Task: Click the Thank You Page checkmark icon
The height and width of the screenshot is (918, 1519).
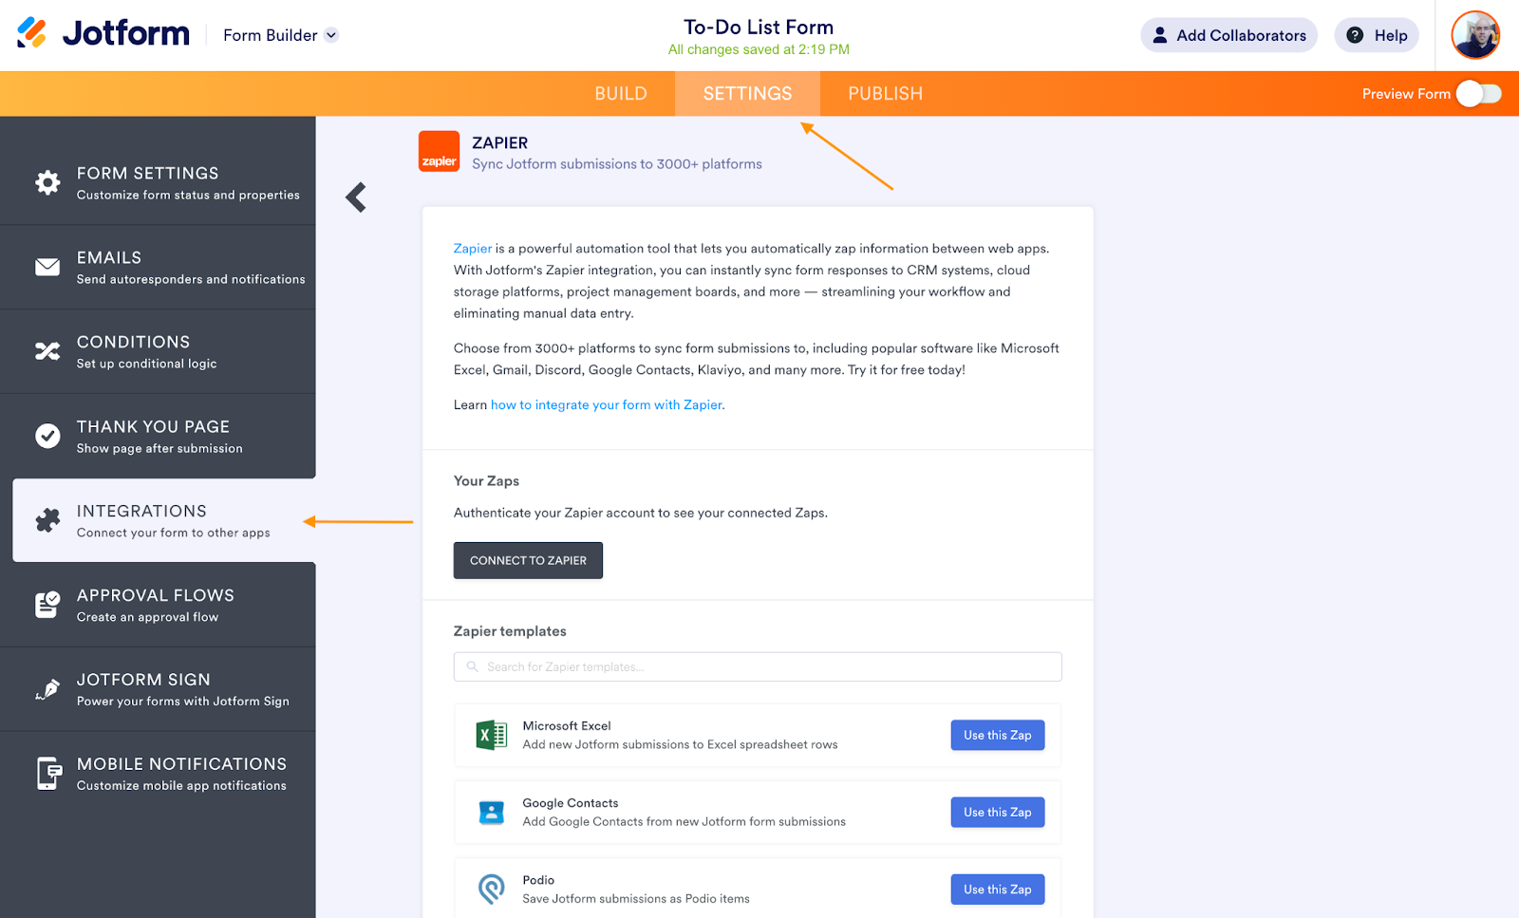Action: (x=47, y=436)
